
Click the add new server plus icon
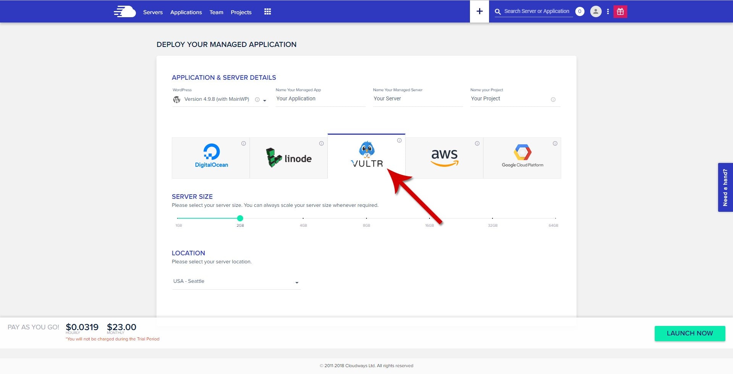coord(479,11)
